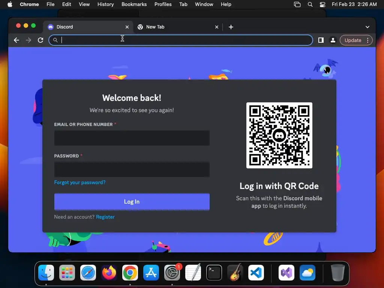Focus the address bar
Viewport: 384px width, 288px height.
pos(181,40)
